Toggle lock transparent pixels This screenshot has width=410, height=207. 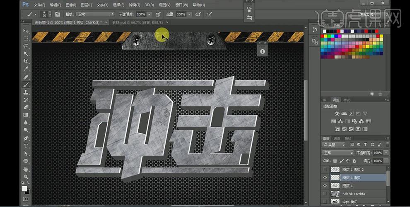(335, 161)
